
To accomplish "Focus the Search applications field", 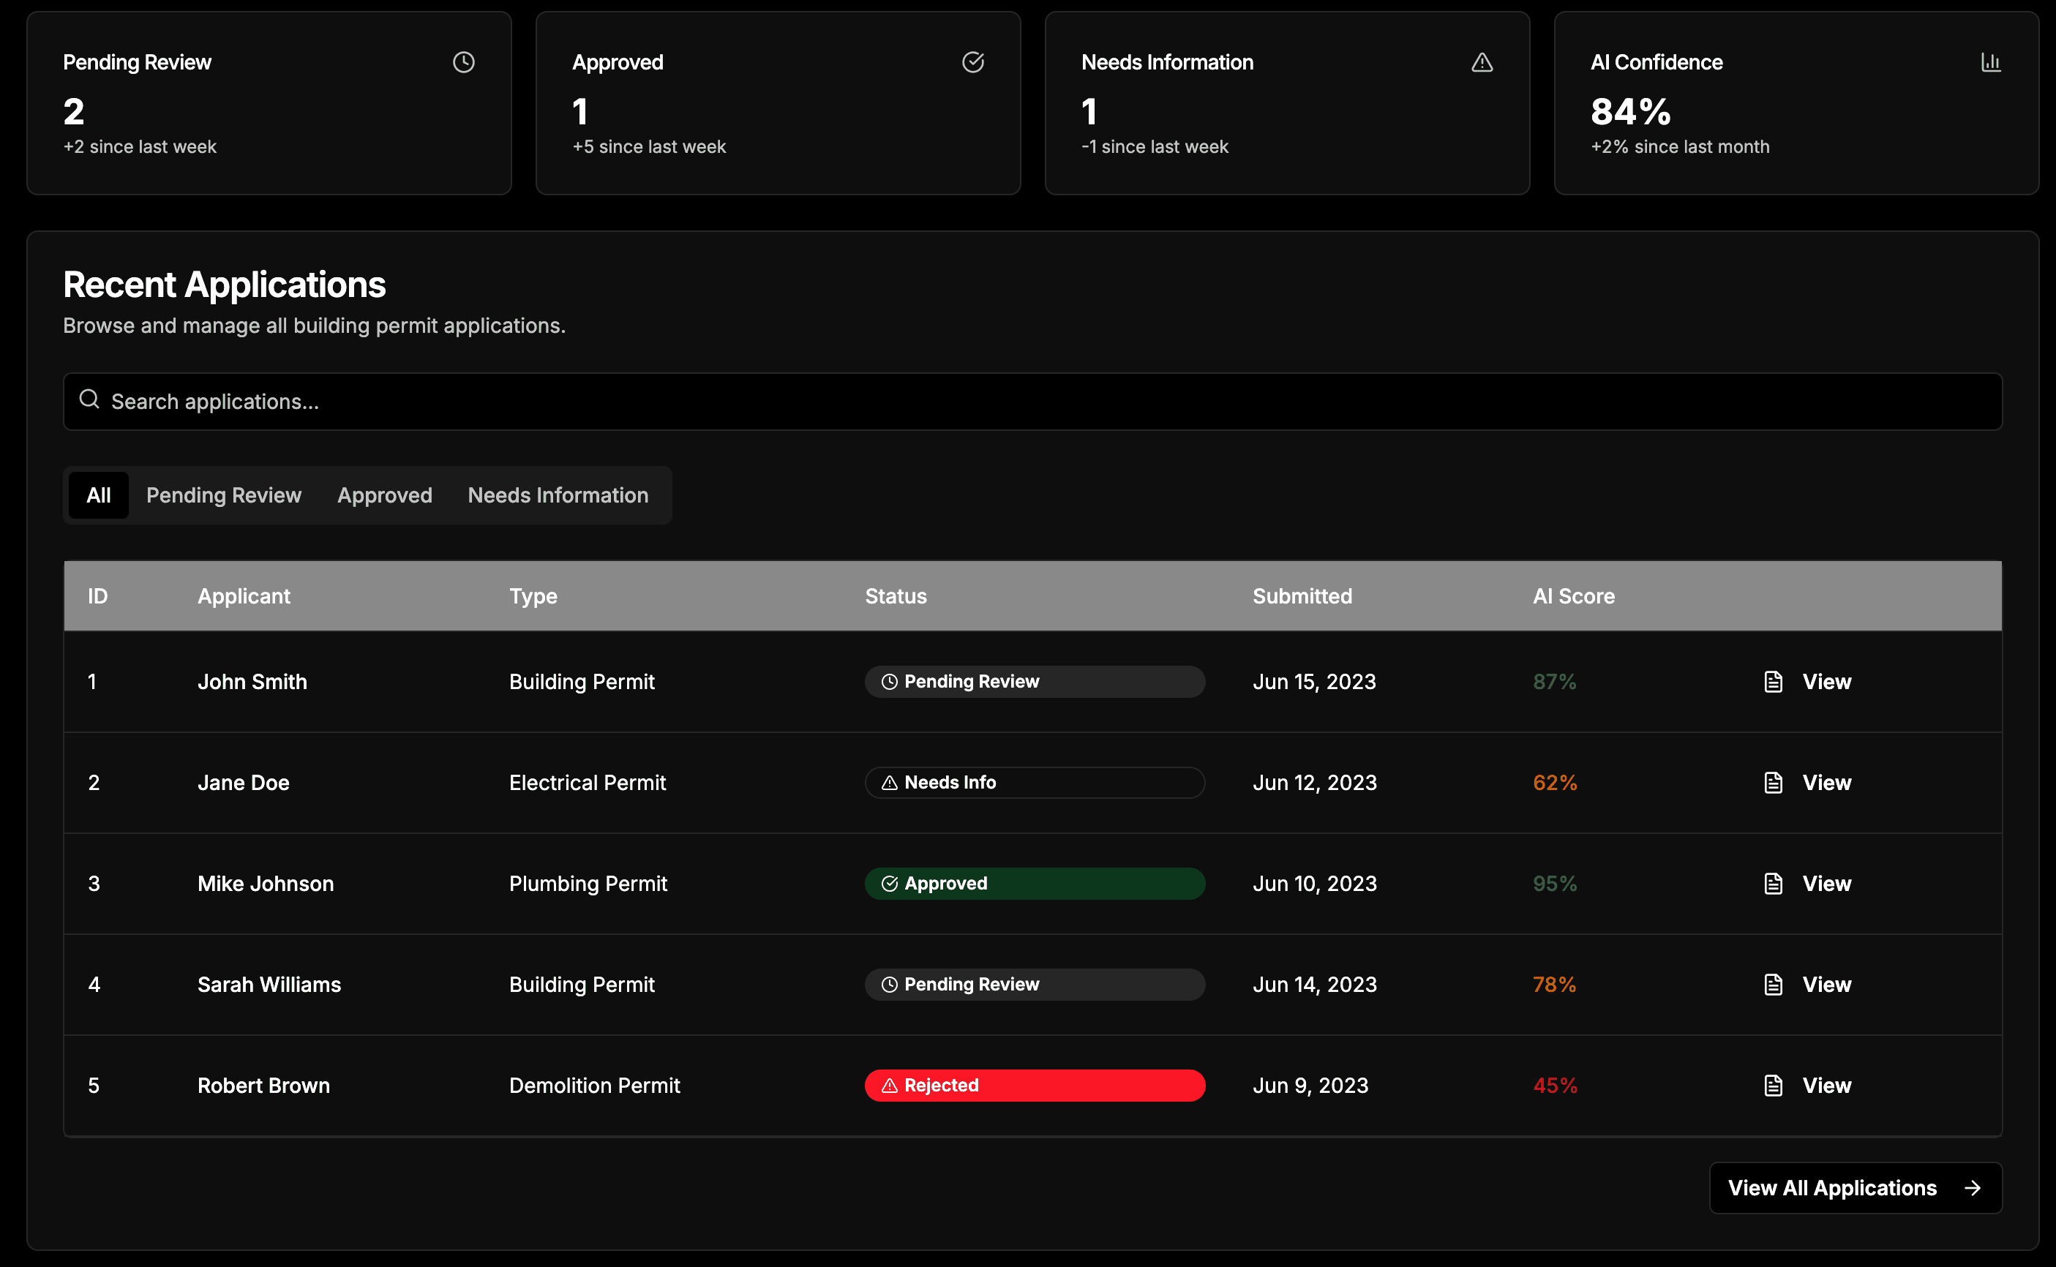I will (x=1032, y=402).
